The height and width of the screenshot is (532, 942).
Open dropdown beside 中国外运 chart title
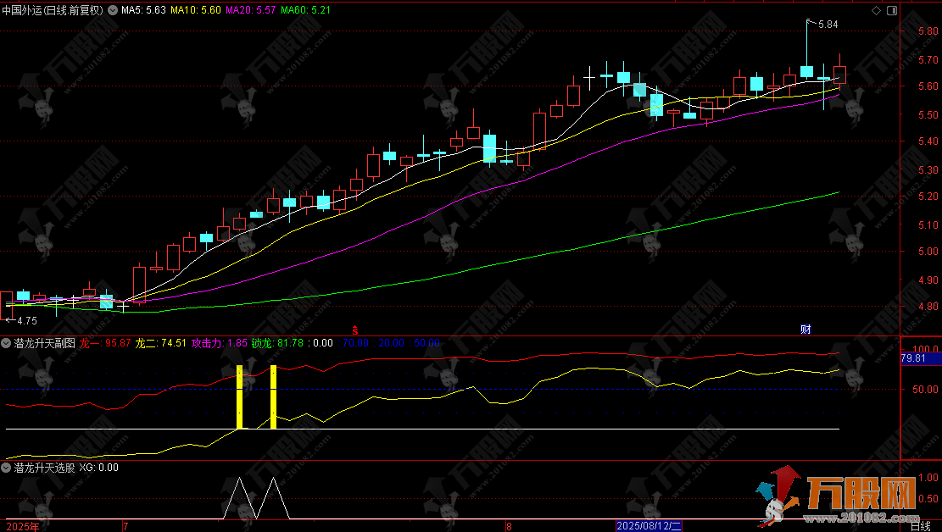112,10
